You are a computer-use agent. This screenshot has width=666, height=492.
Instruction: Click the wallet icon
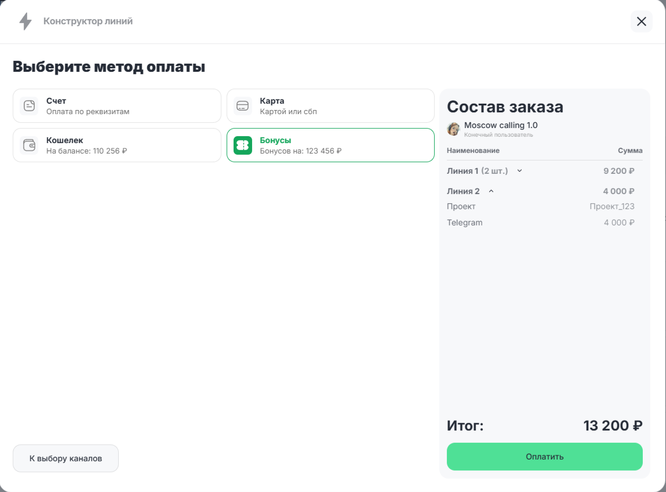[x=29, y=145]
